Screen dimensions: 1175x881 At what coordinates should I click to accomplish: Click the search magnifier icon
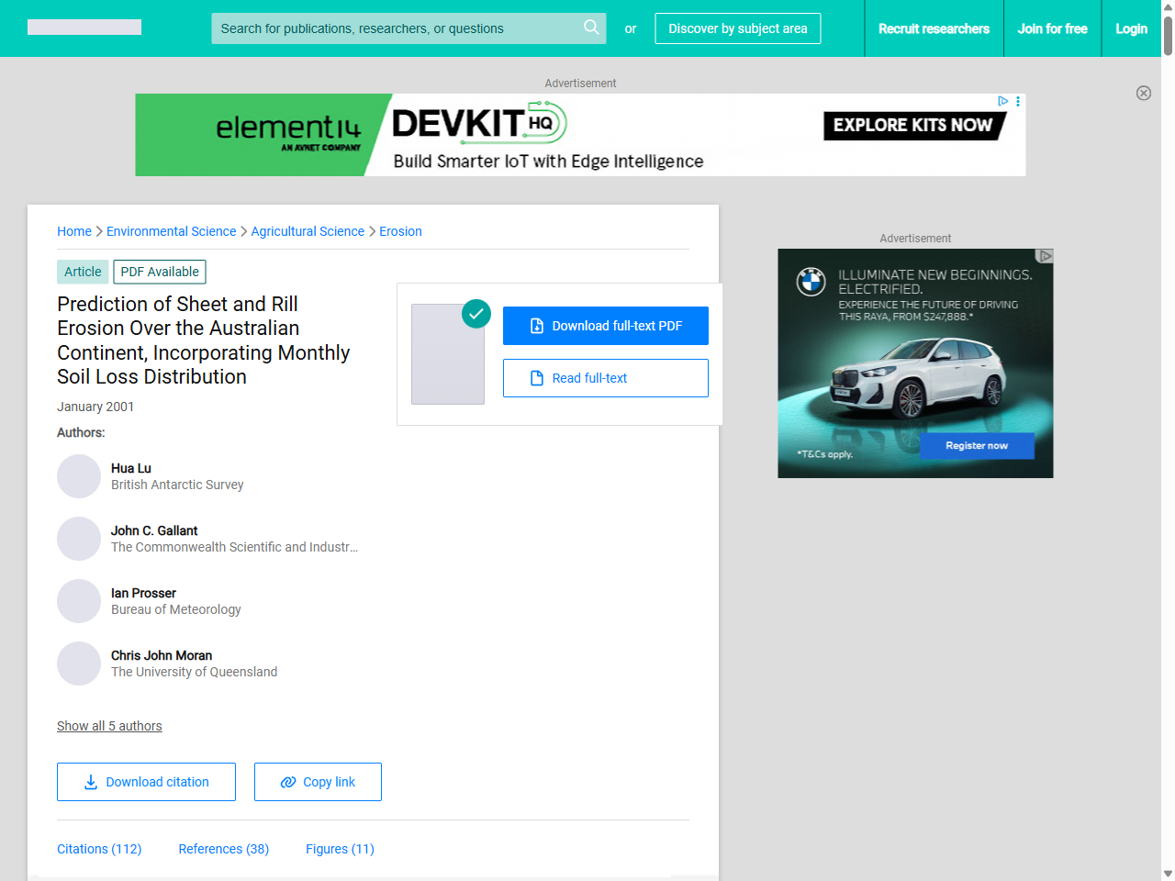(x=591, y=28)
